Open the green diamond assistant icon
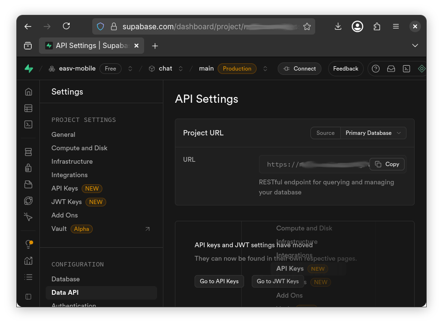 click(421, 69)
